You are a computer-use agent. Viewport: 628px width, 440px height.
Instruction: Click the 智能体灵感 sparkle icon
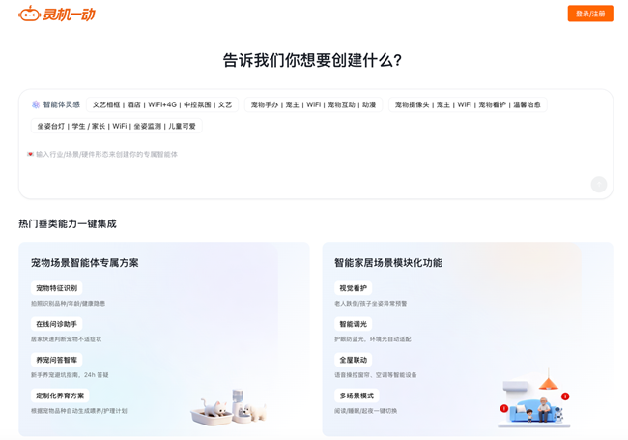tap(36, 104)
